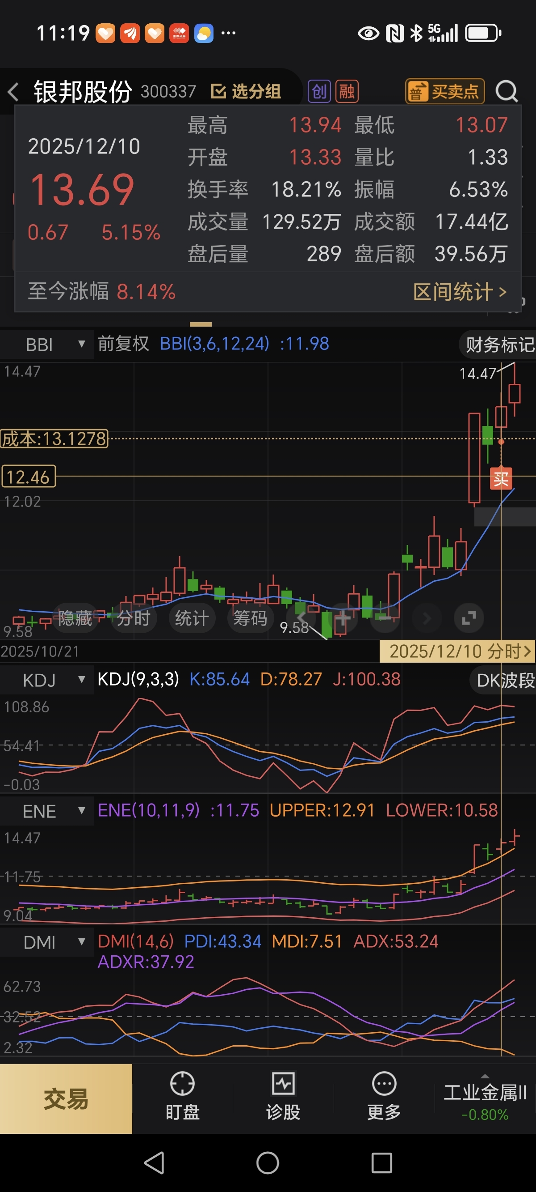
Task: Open 2025/12/10 分时 intraday link
Action: [457, 651]
